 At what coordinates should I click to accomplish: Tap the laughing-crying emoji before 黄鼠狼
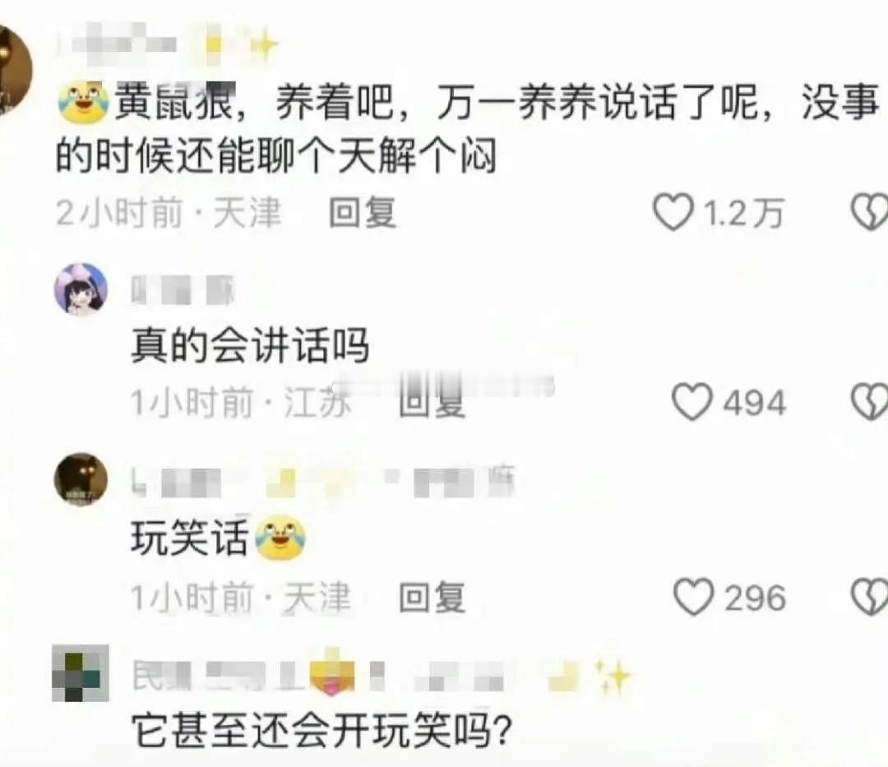pos(84,102)
